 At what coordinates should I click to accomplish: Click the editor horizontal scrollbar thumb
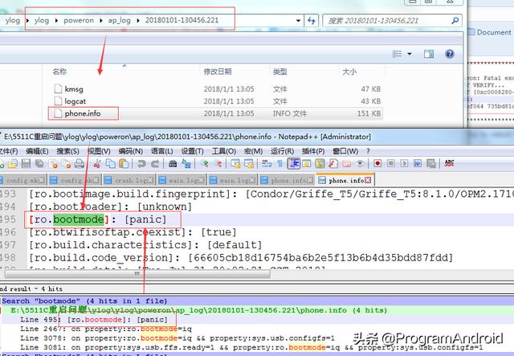137,274
